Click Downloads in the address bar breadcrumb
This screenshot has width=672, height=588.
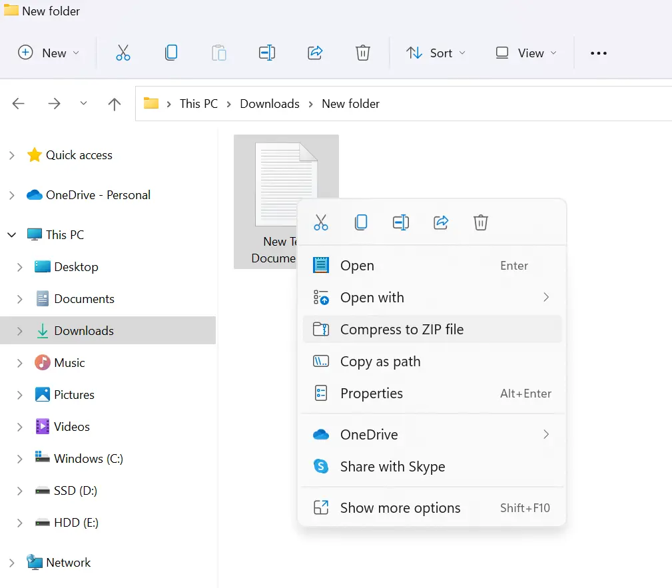[270, 104]
